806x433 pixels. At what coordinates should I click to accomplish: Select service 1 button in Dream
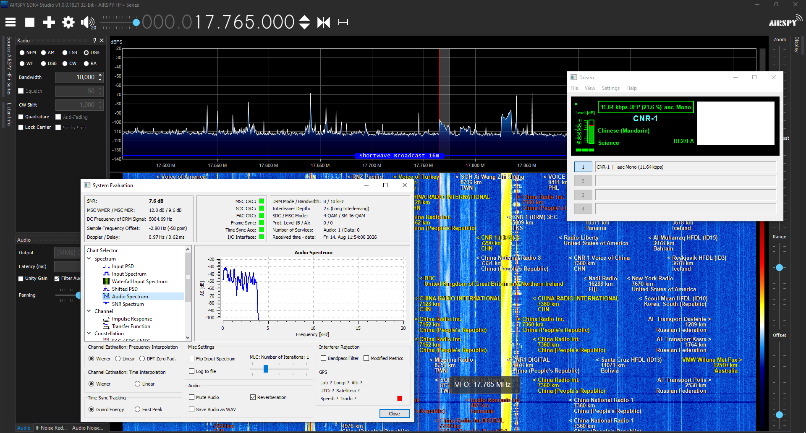click(x=583, y=167)
